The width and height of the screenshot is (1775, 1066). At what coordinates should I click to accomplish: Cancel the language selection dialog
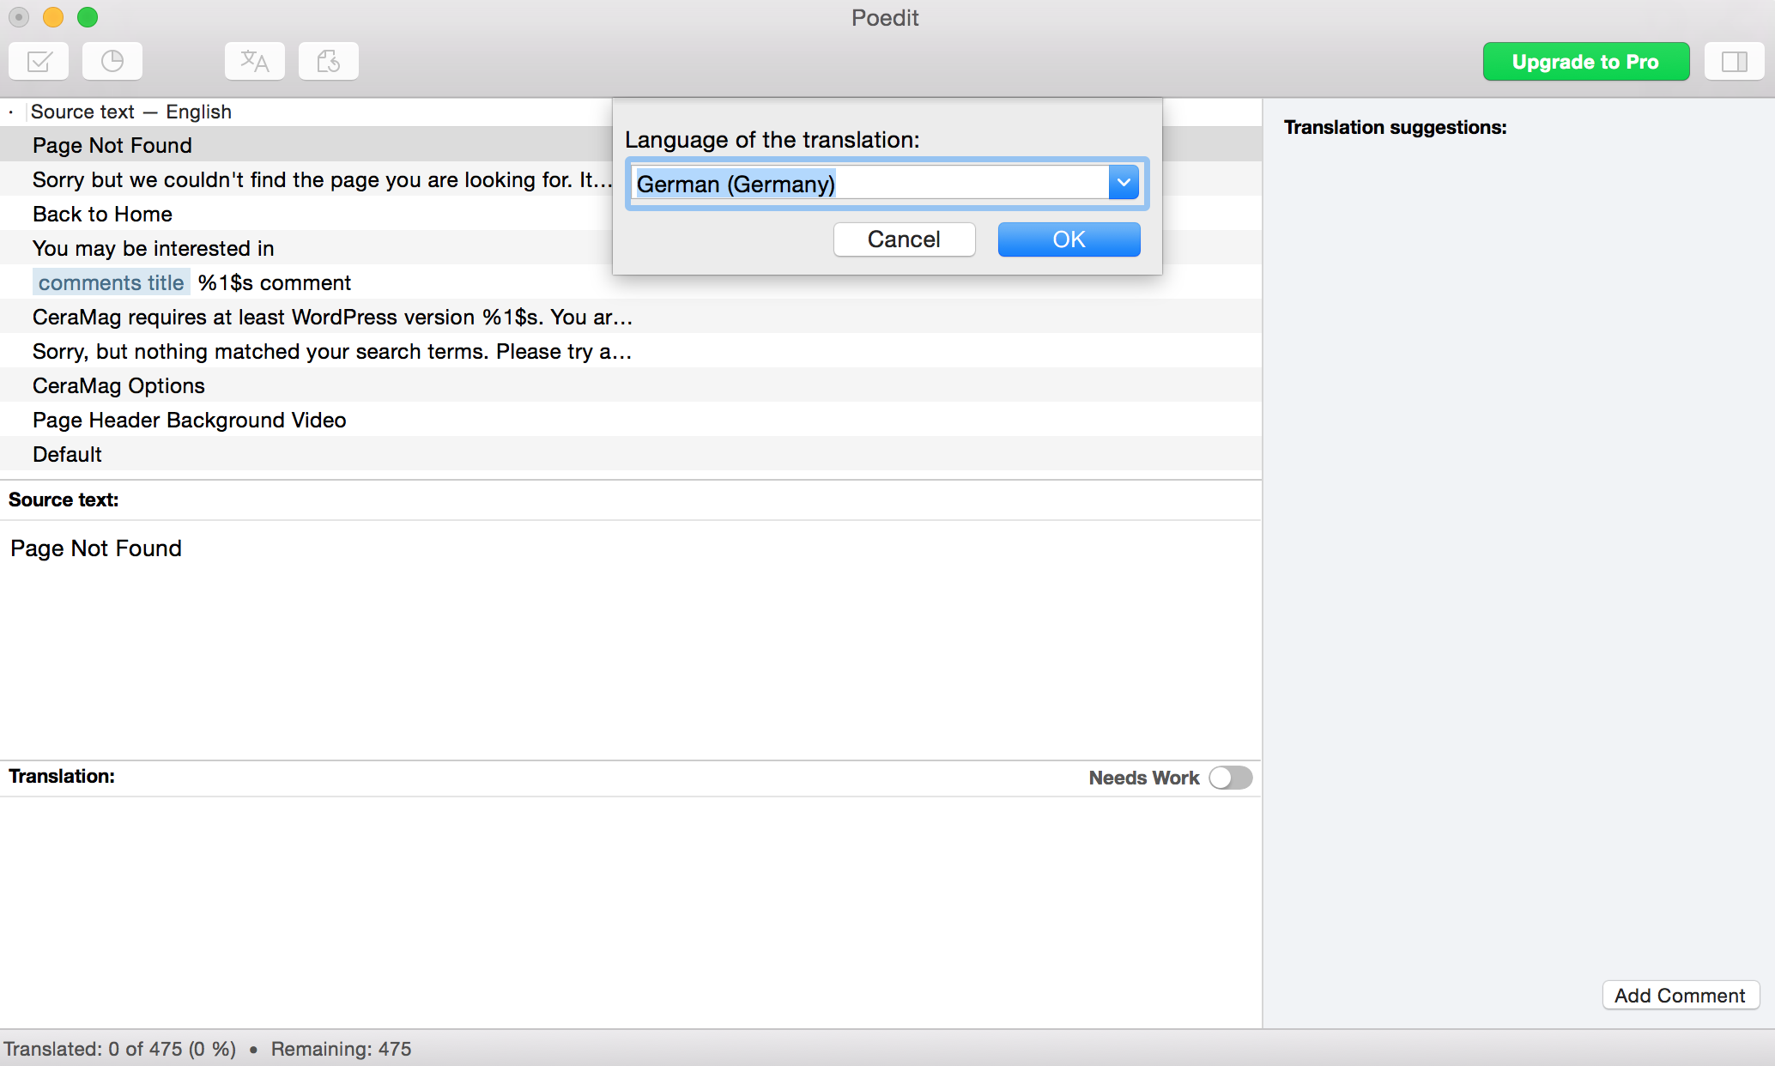pos(904,239)
